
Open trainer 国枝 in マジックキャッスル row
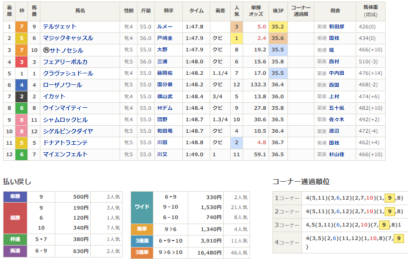334,38
